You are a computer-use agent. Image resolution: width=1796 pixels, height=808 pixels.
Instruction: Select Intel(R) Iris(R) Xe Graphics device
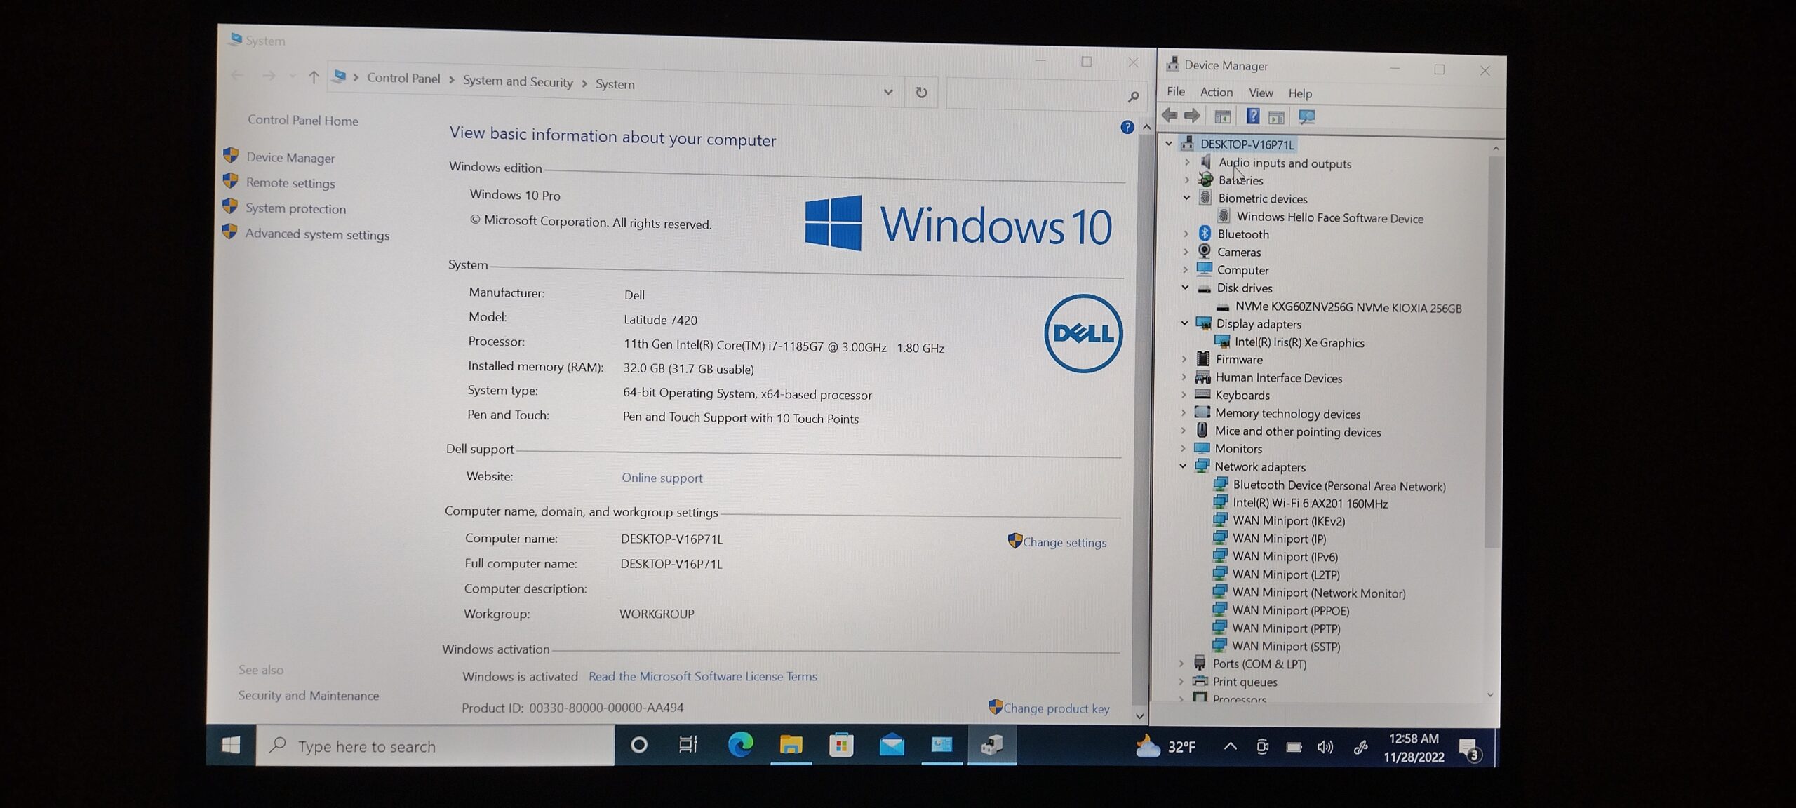pyautogui.click(x=1299, y=342)
